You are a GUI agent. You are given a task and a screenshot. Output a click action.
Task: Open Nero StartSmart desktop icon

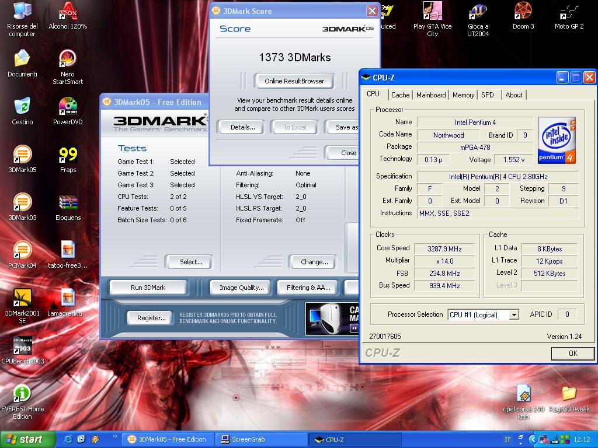click(68, 60)
